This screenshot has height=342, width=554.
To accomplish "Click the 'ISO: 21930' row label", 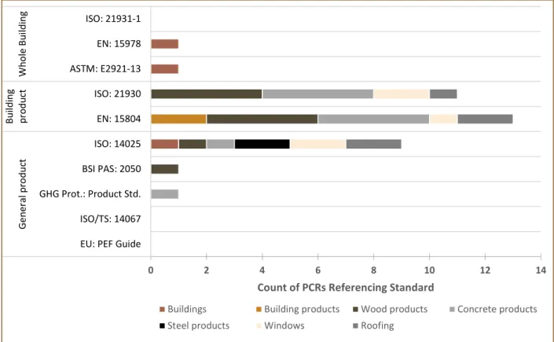I will (118, 94).
